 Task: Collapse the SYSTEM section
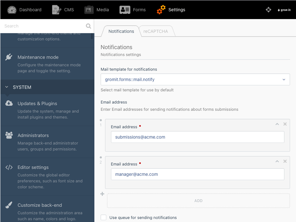(x=47, y=87)
